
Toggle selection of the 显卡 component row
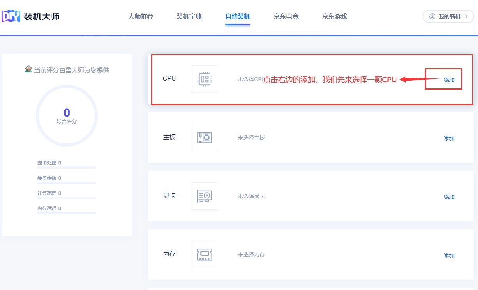312,196
